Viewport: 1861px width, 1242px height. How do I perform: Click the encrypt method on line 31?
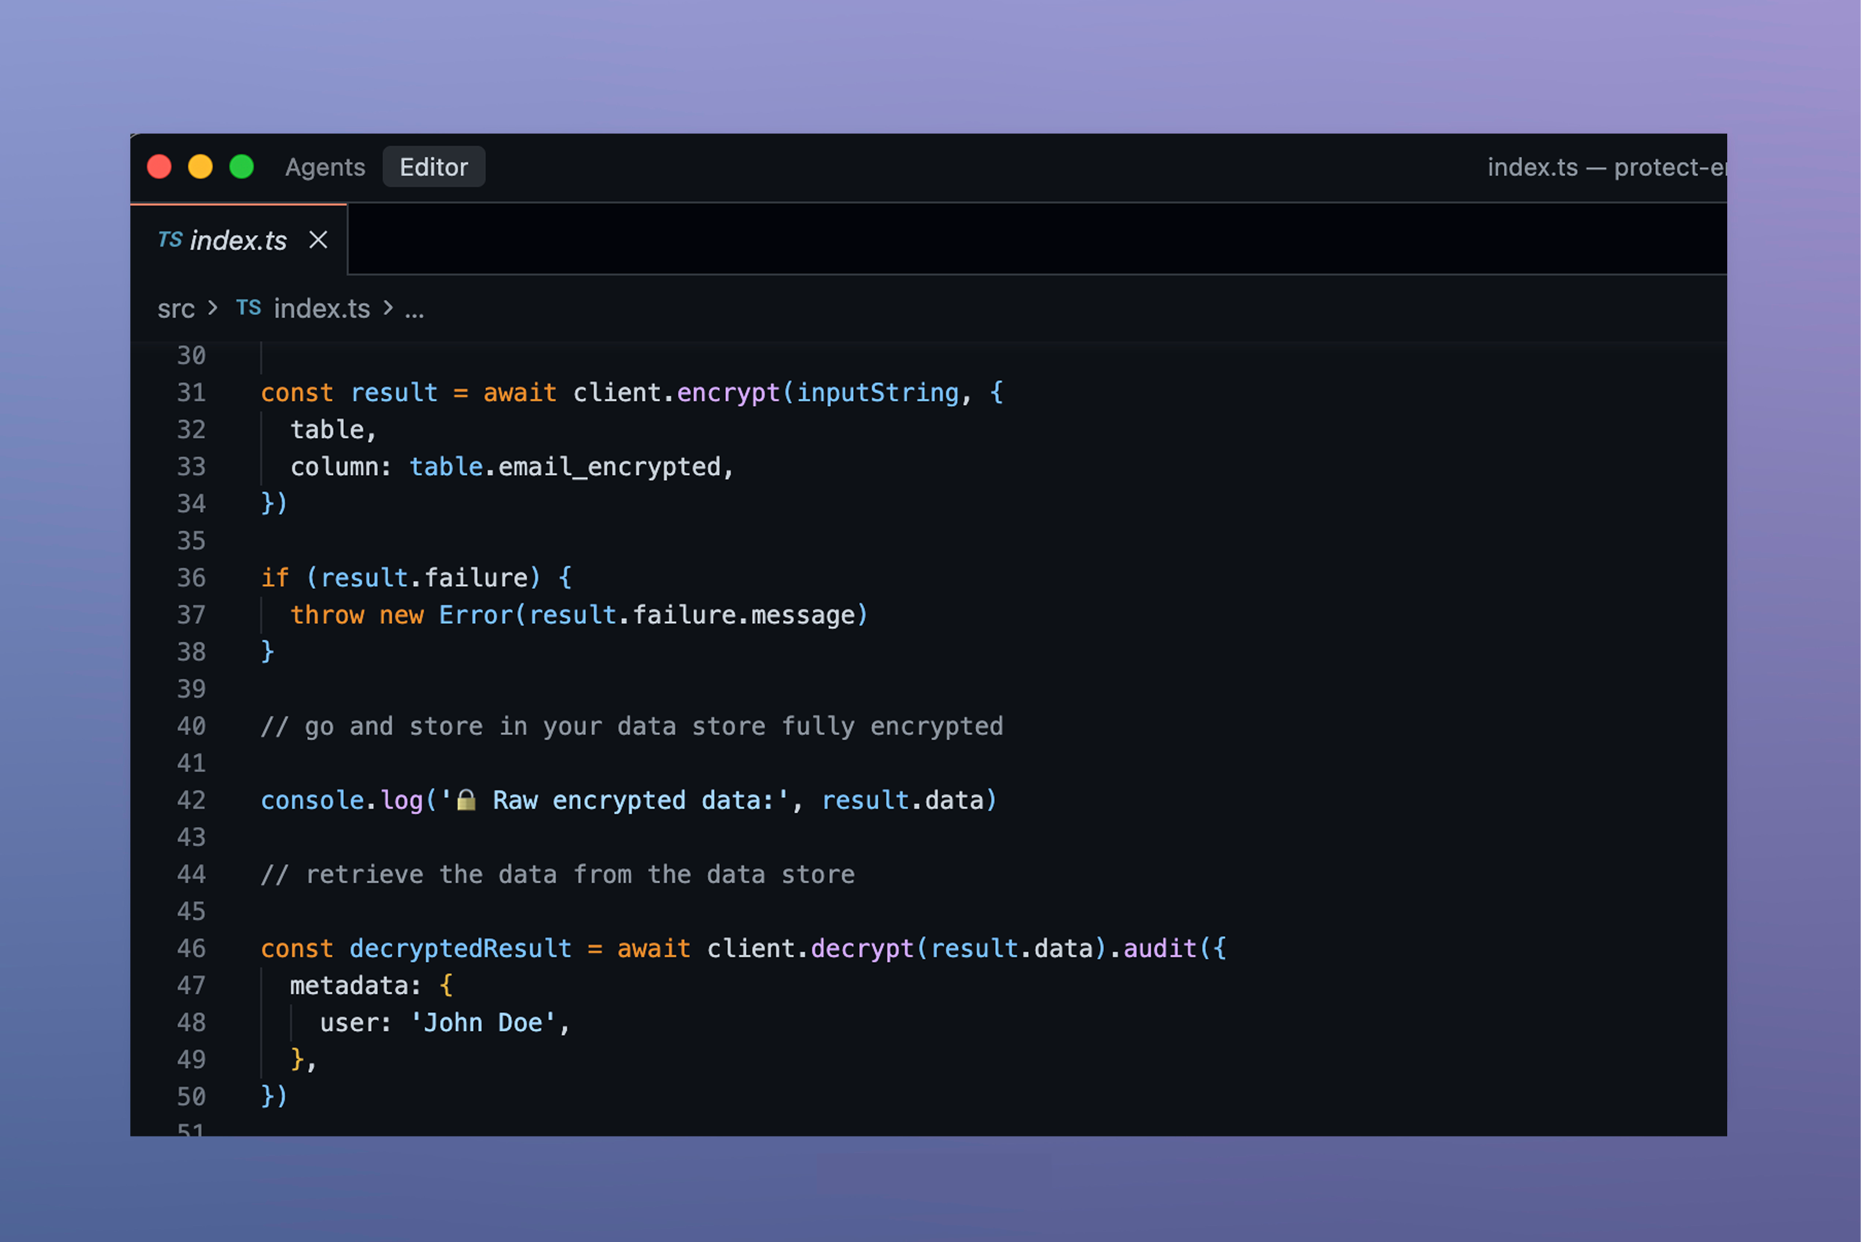[x=728, y=393]
